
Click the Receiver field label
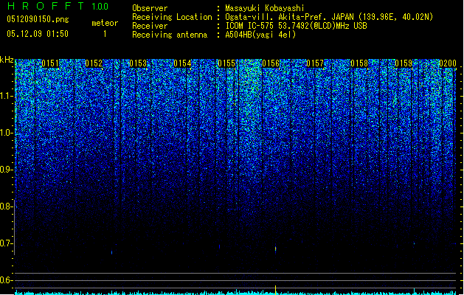150,26
